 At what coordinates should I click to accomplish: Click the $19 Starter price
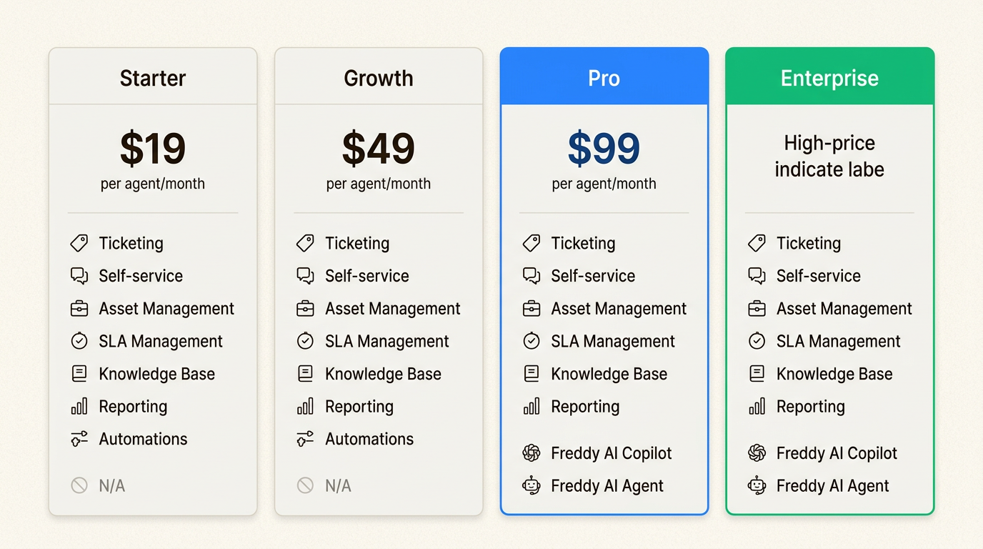[x=153, y=149]
